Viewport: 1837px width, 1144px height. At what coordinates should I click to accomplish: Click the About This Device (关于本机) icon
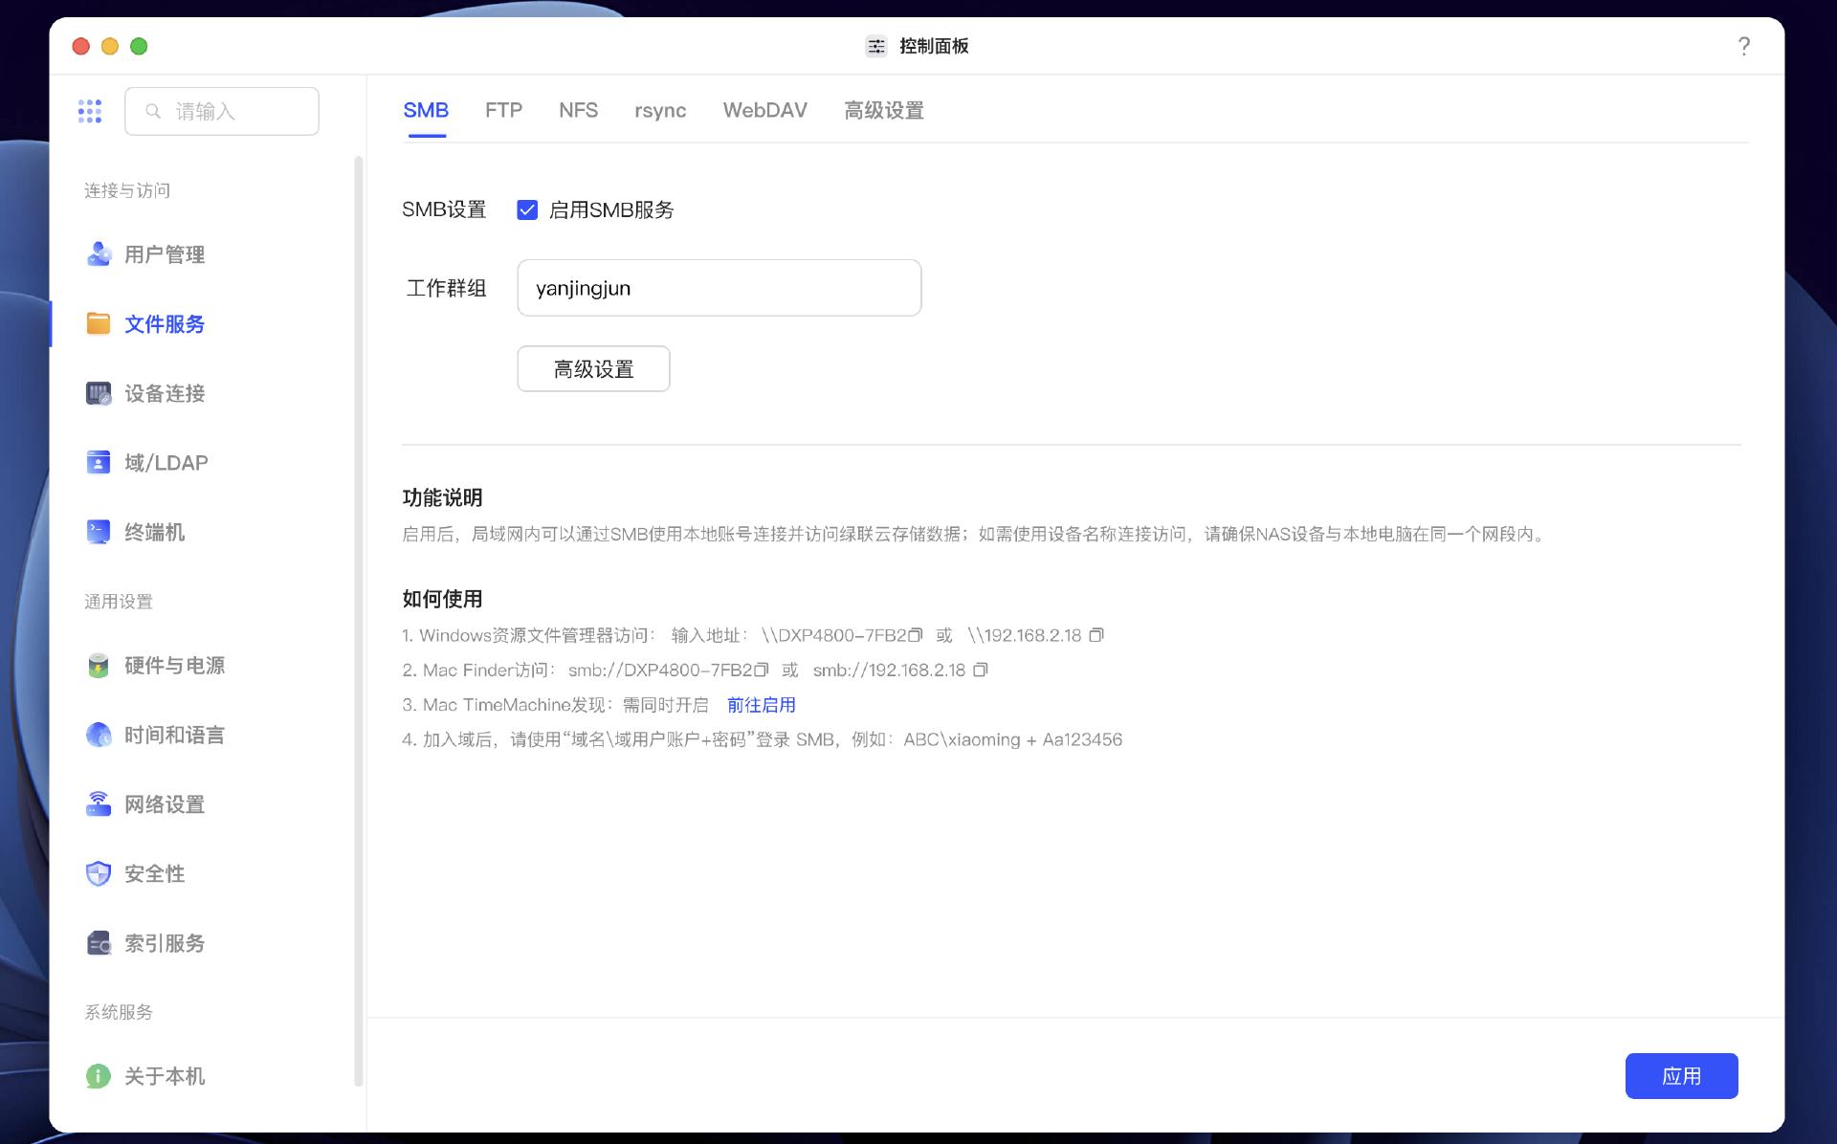tap(99, 1076)
